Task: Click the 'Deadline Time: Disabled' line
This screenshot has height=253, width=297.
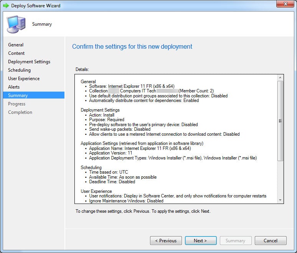Action: [112, 182]
